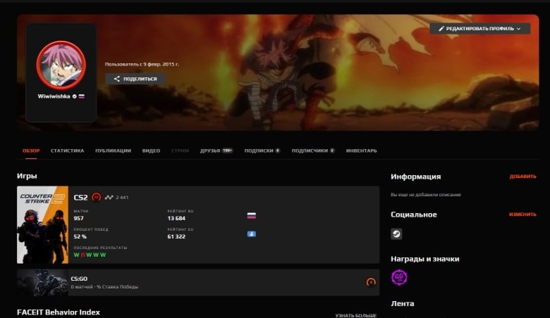Select the Видео tab

coord(151,151)
